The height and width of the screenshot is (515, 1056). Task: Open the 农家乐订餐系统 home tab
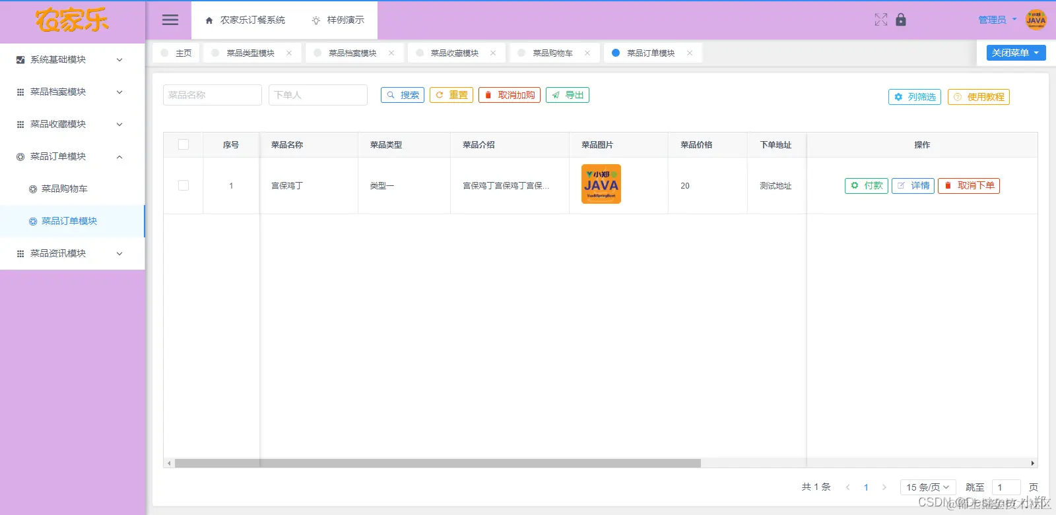coord(246,20)
